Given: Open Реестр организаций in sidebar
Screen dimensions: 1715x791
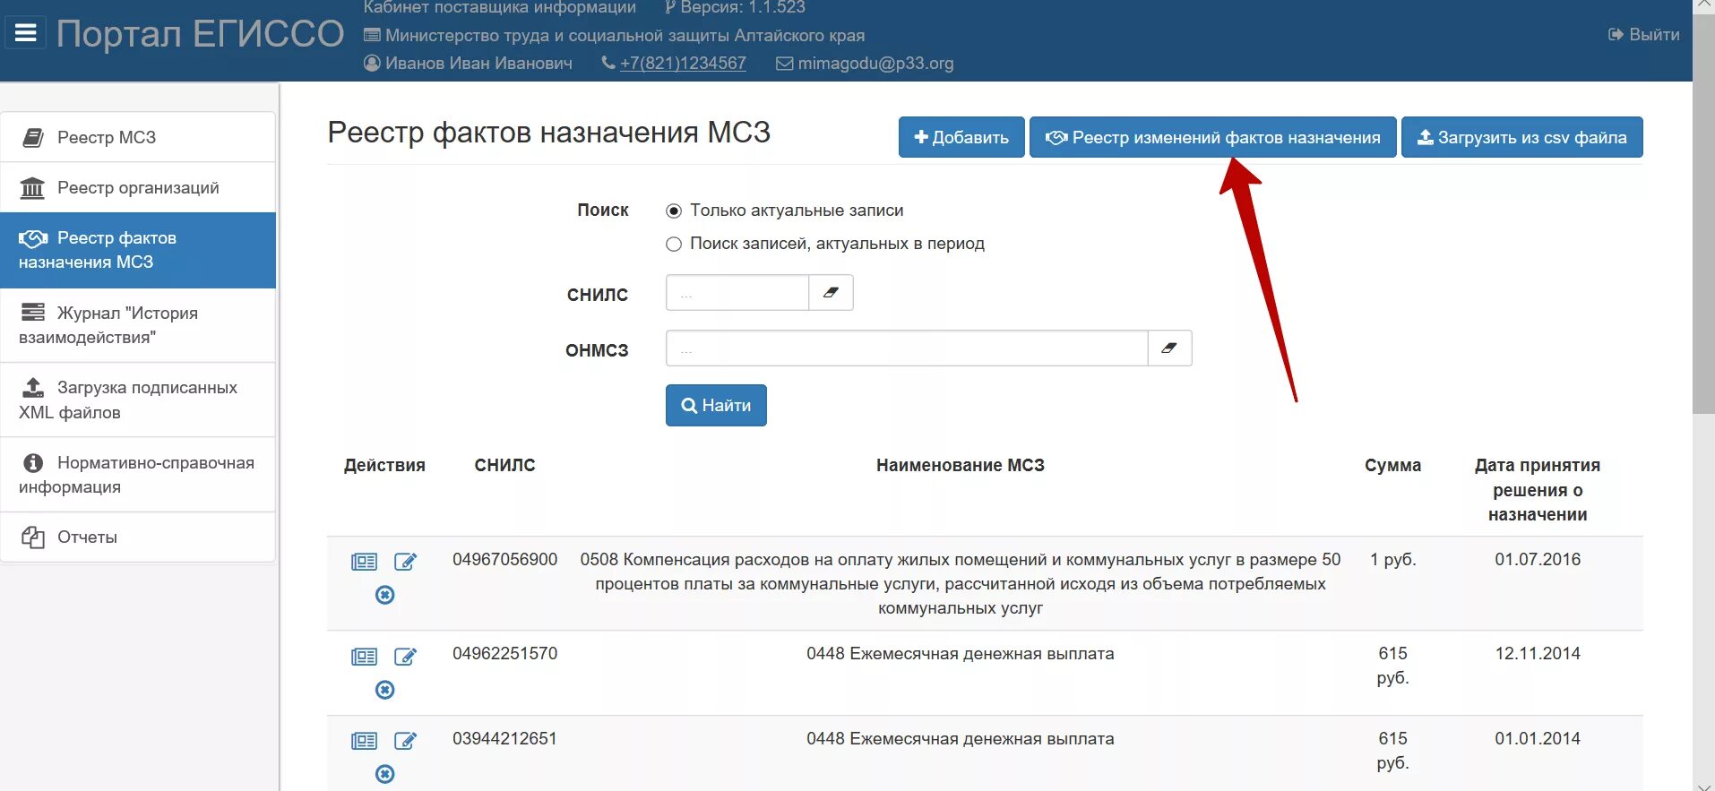Looking at the screenshot, I should [138, 187].
